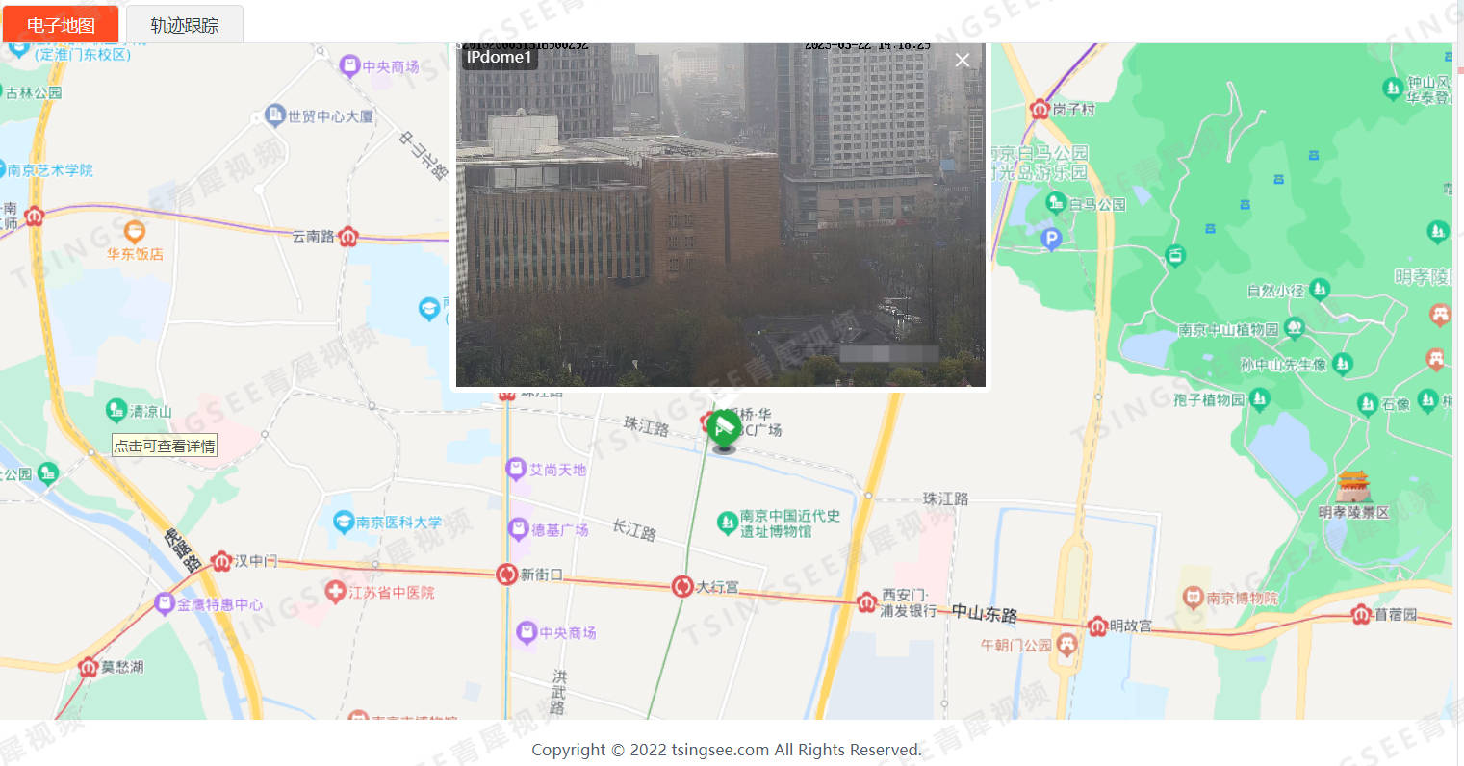Click the 虎踞路 road label
The image size is (1464, 766).
pos(182,549)
